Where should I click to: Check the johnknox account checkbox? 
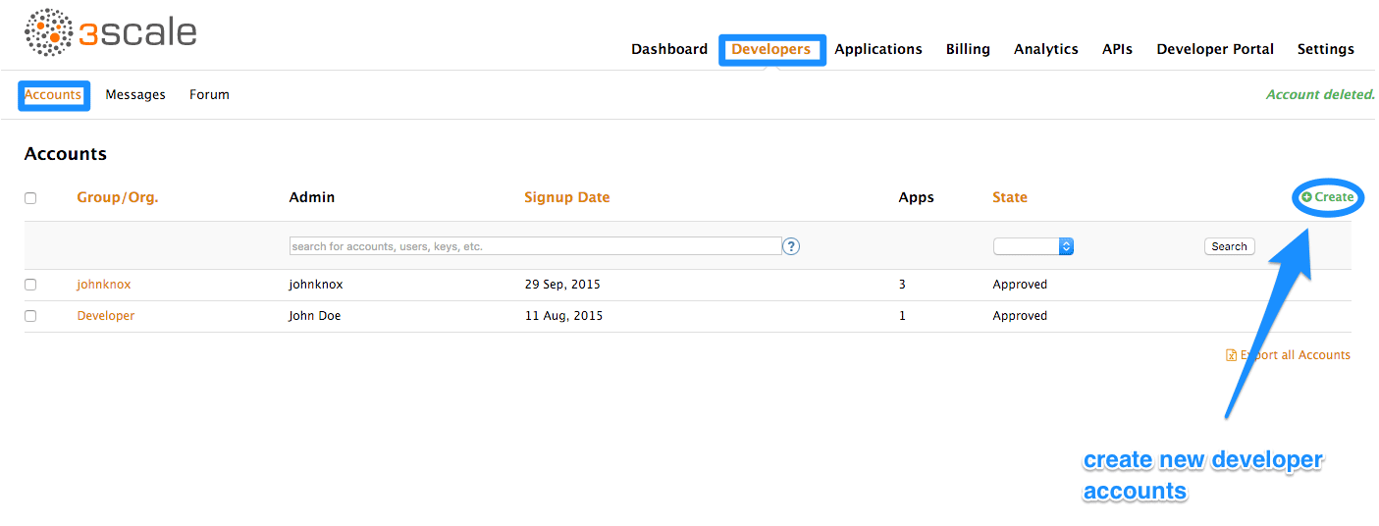tap(30, 285)
